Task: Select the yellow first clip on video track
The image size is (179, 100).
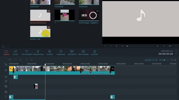Action: (11, 69)
